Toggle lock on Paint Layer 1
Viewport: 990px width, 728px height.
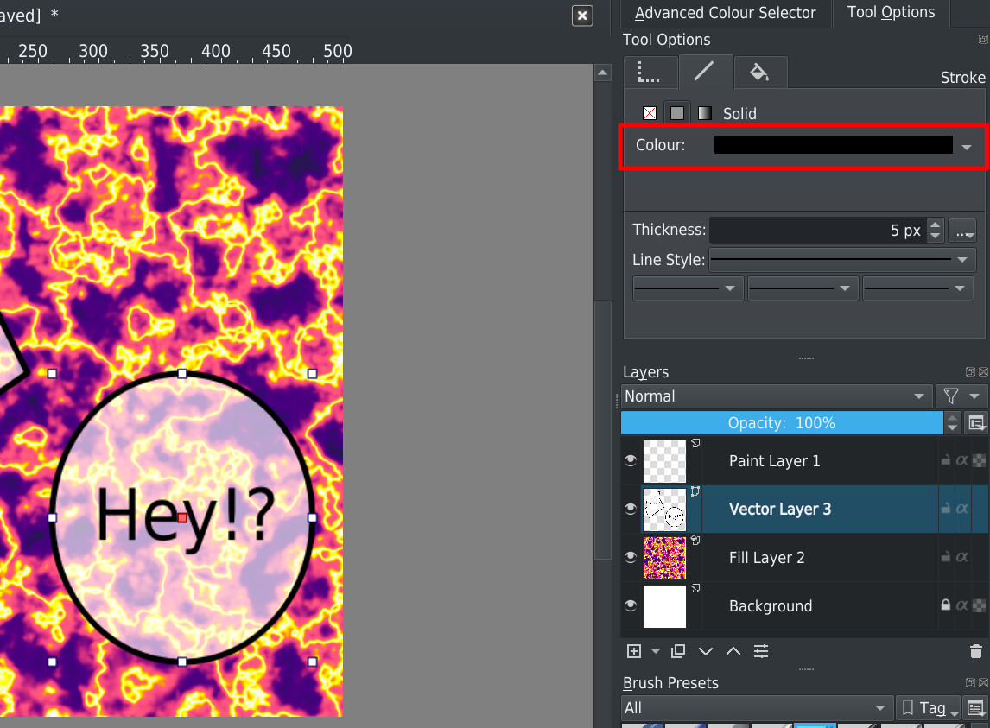(x=945, y=460)
